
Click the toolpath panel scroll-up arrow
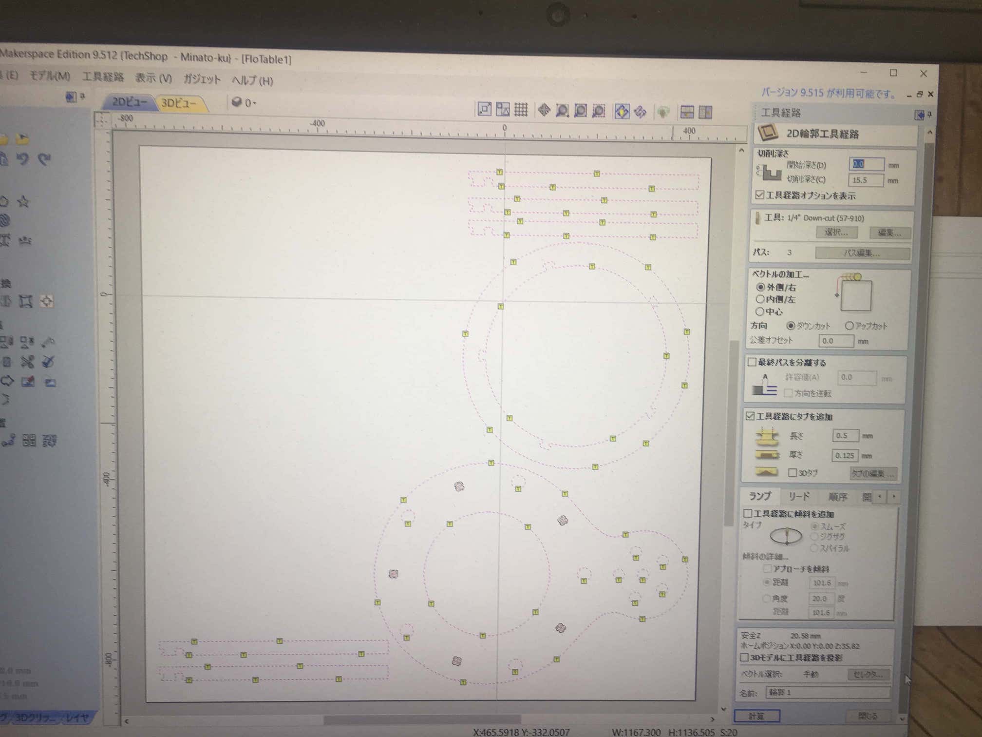[929, 133]
